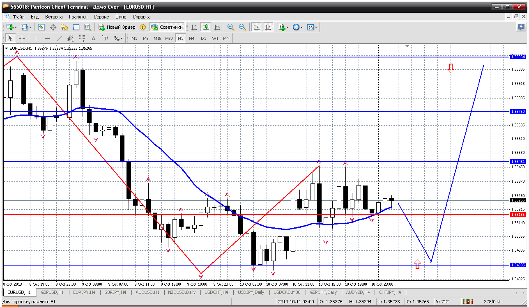Expand the periodicity clock dropdown arrow
This screenshot has height=307, width=529.
302,27
